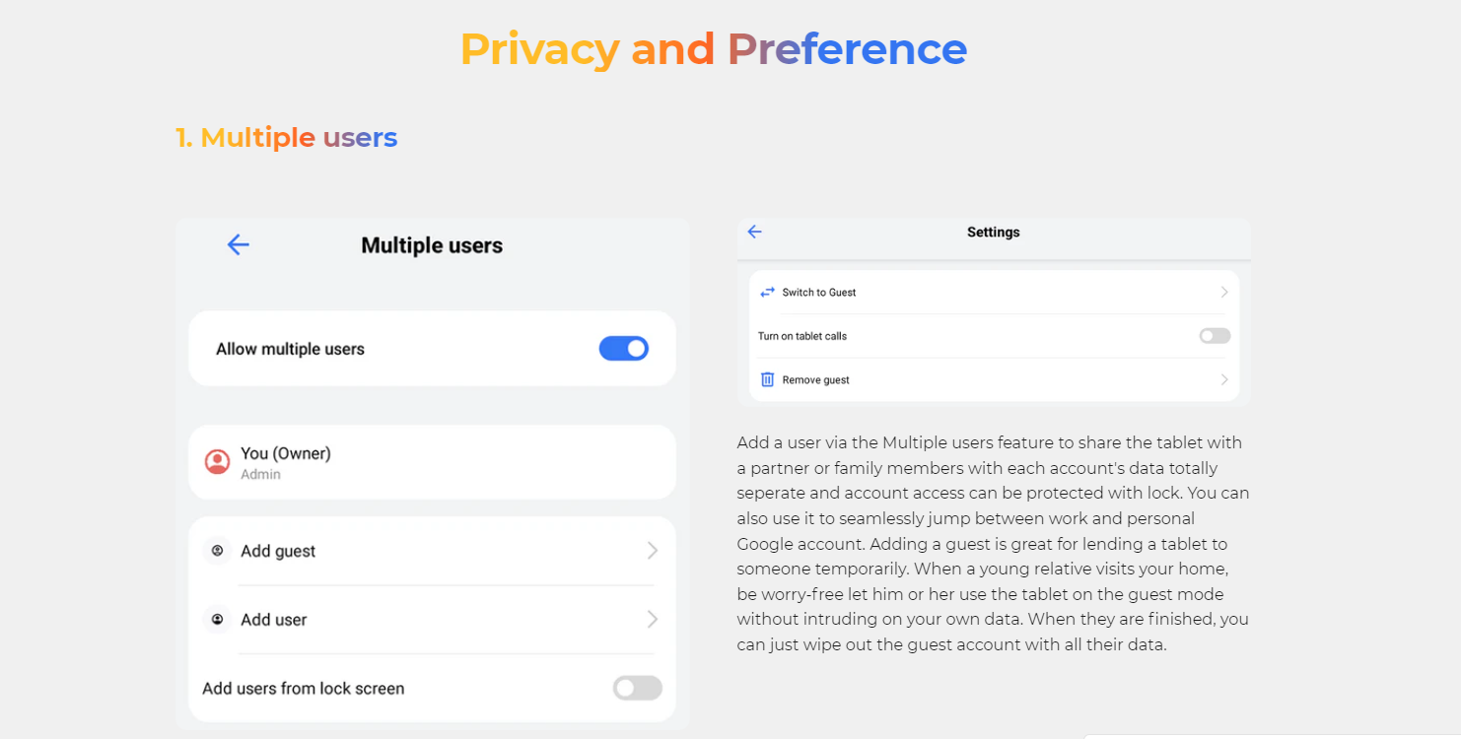Click the Add user text label
The image size is (1461, 739).
point(274,620)
